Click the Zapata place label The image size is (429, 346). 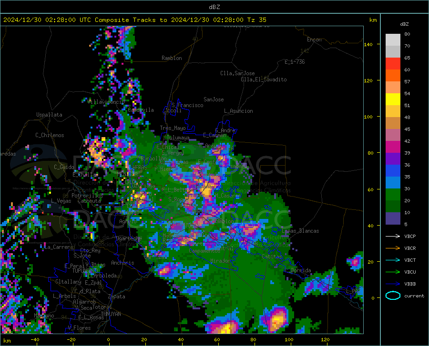(117, 297)
